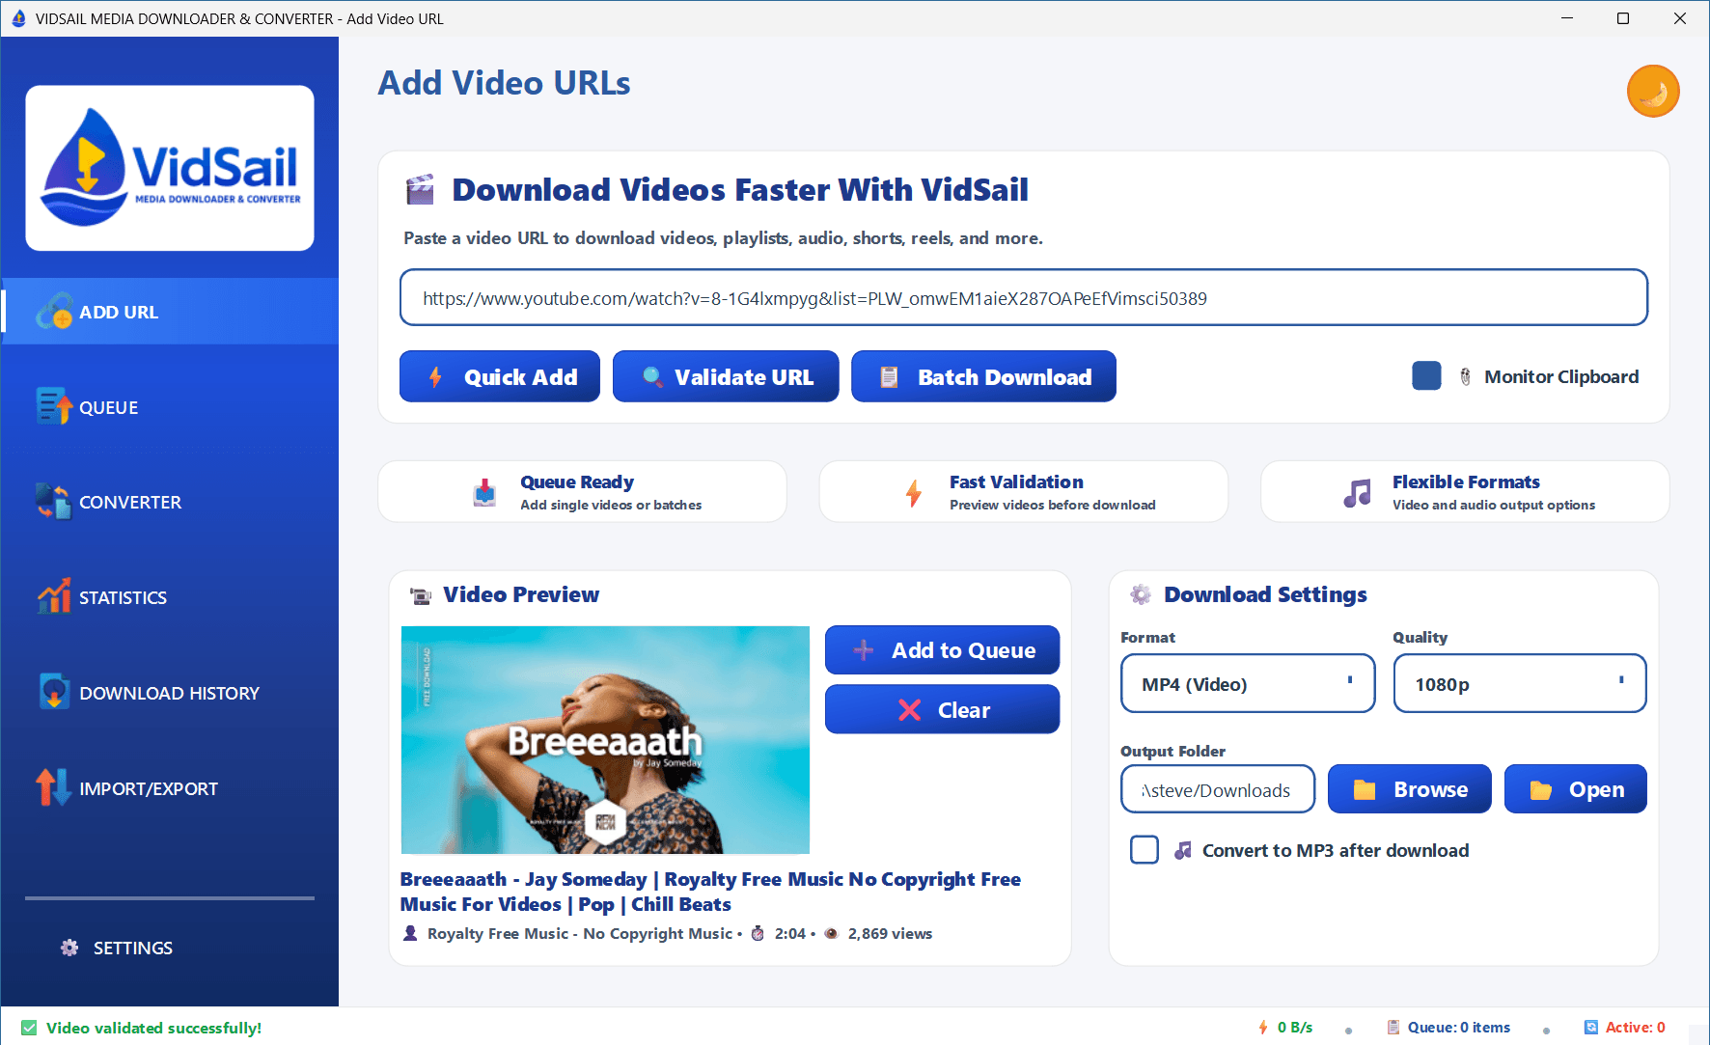Click into the video URL input field

(1023, 298)
